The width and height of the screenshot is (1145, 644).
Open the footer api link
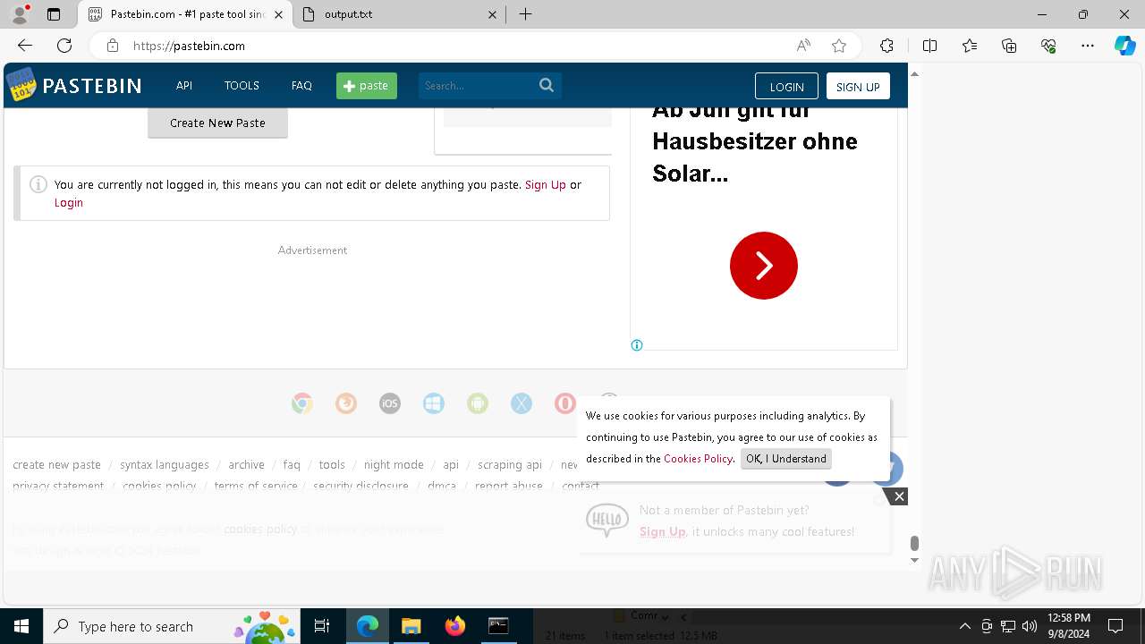click(451, 464)
